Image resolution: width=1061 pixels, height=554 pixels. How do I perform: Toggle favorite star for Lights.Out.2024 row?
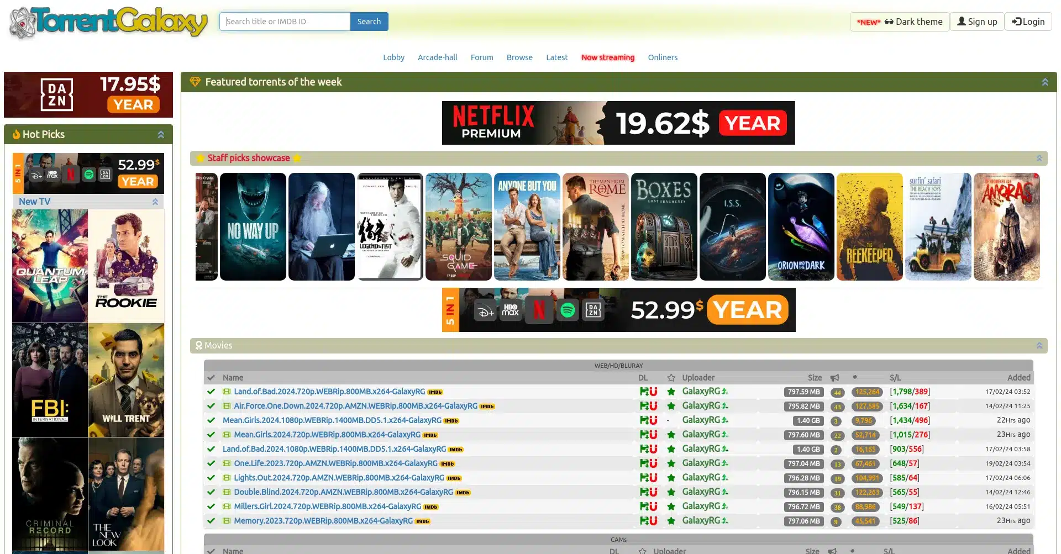point(671,478)
